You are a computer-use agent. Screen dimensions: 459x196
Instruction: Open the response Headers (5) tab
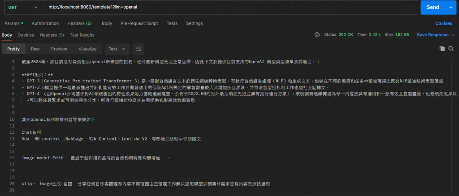pyautogui.click(x=52, y=35)
